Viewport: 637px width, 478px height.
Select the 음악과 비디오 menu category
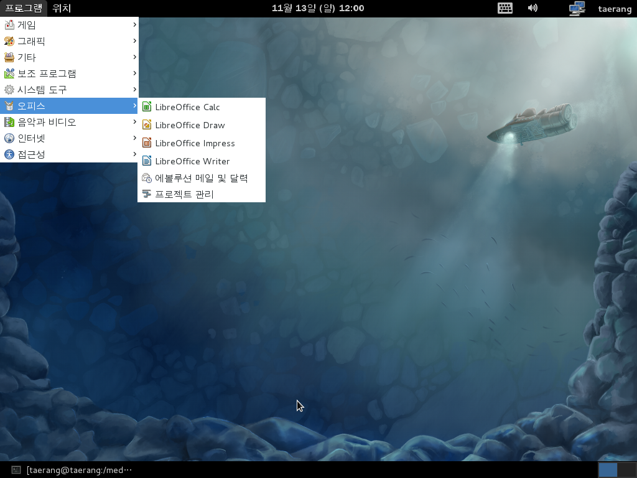[x=69, y=122]
